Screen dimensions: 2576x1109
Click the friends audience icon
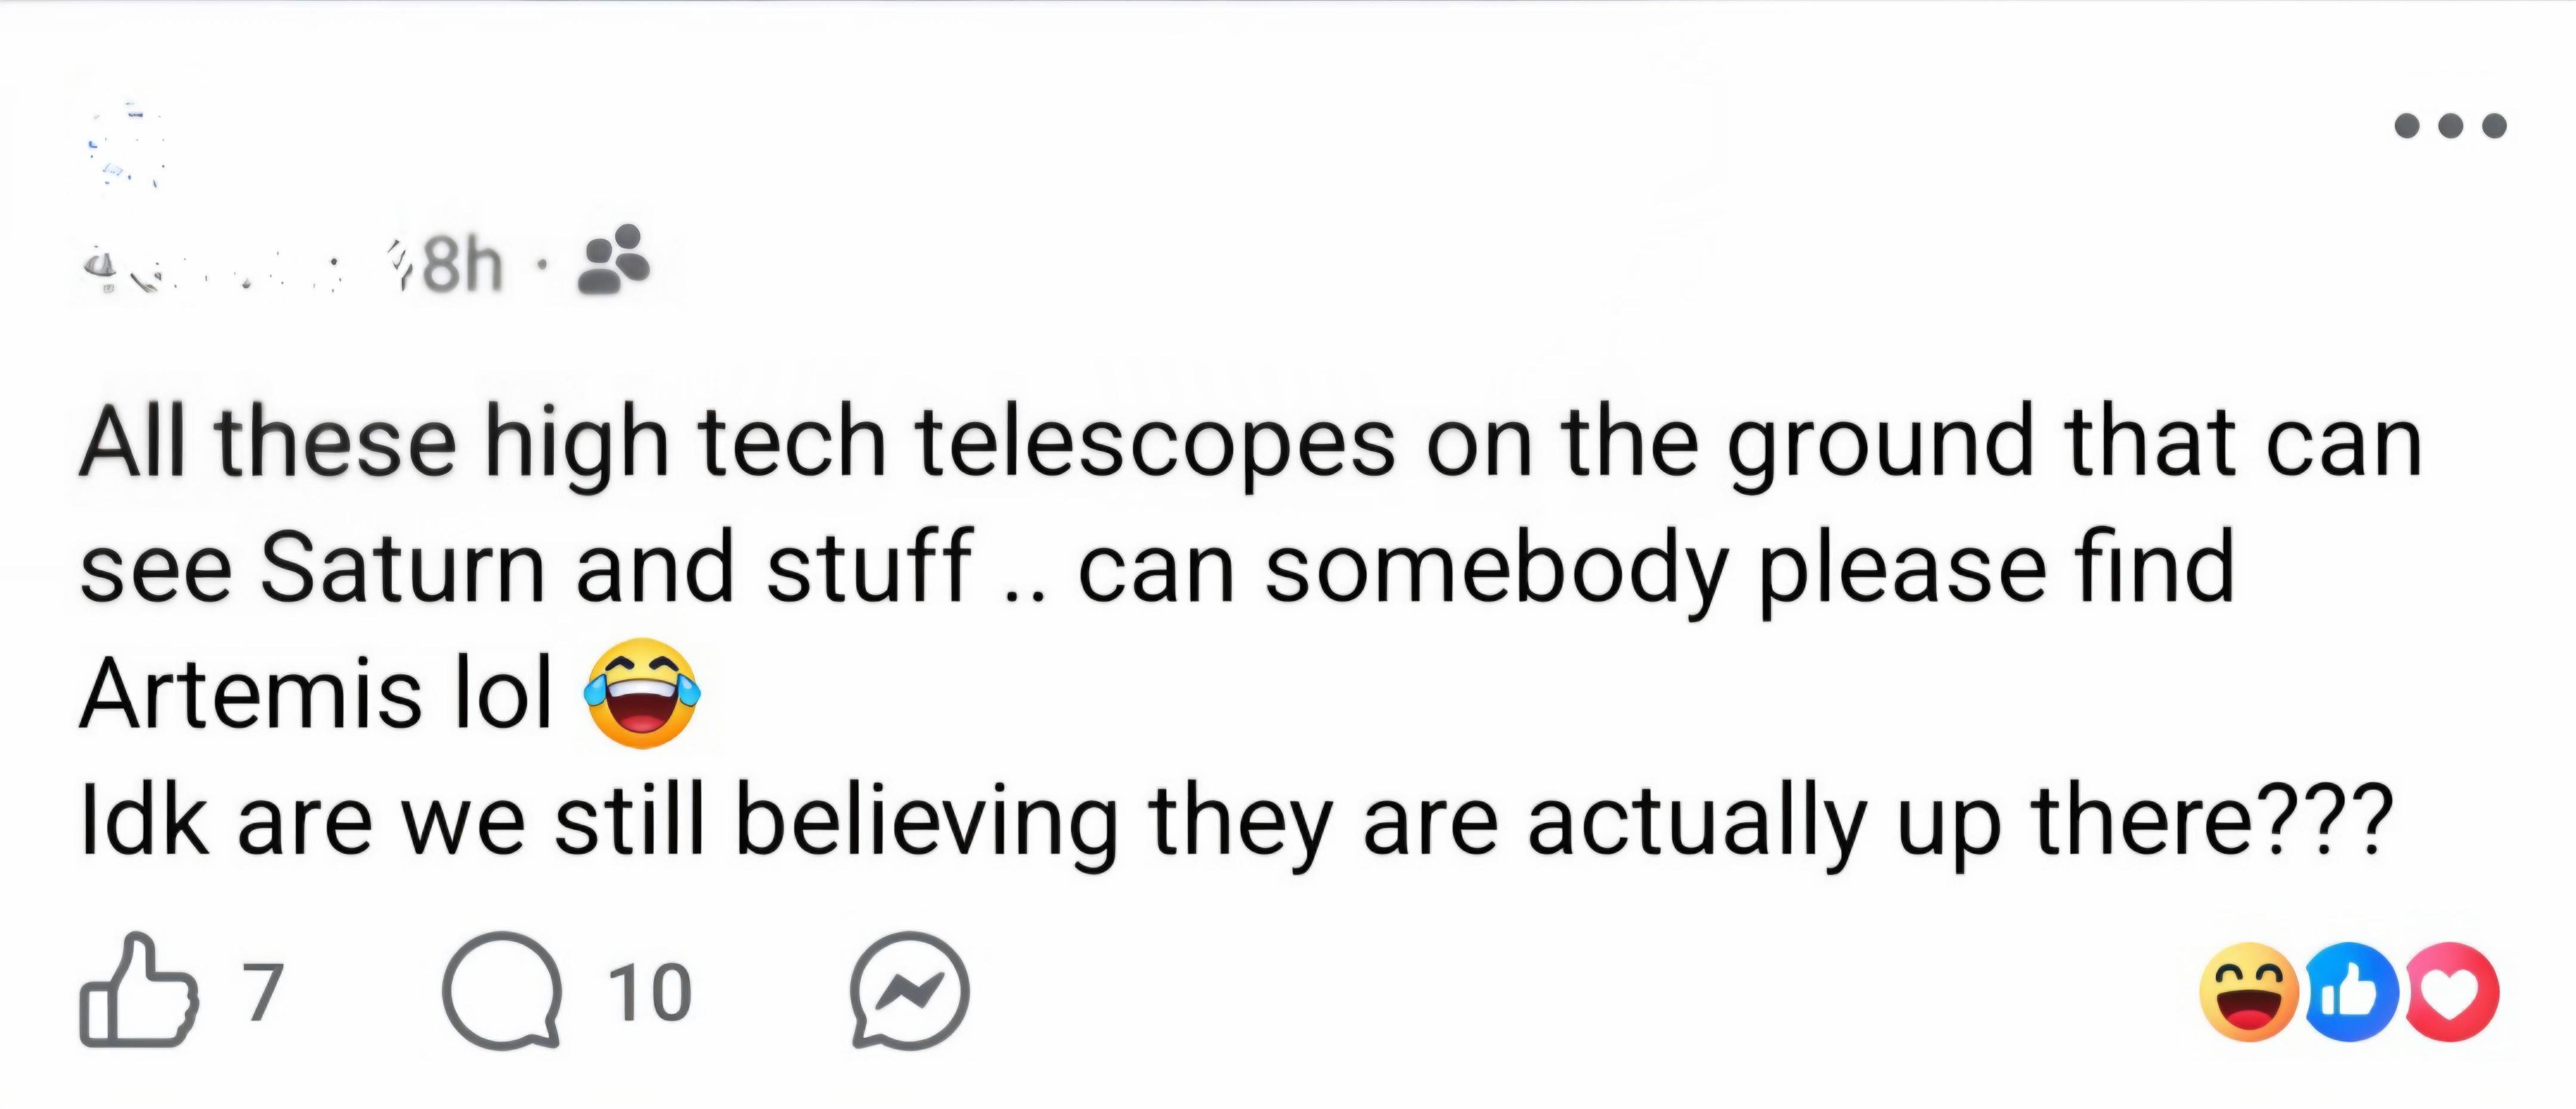[613, 261]
